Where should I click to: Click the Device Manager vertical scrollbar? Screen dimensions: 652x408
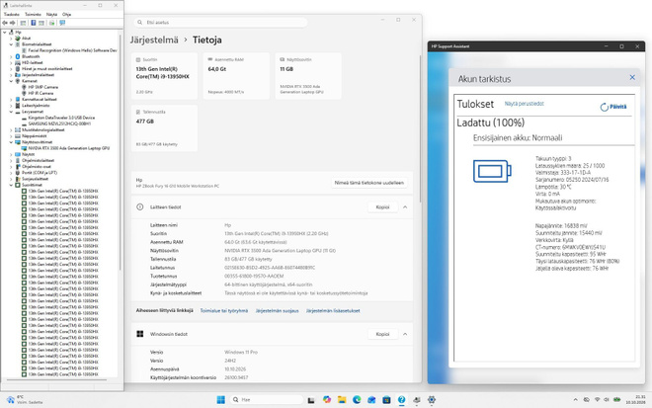(121, 152)
